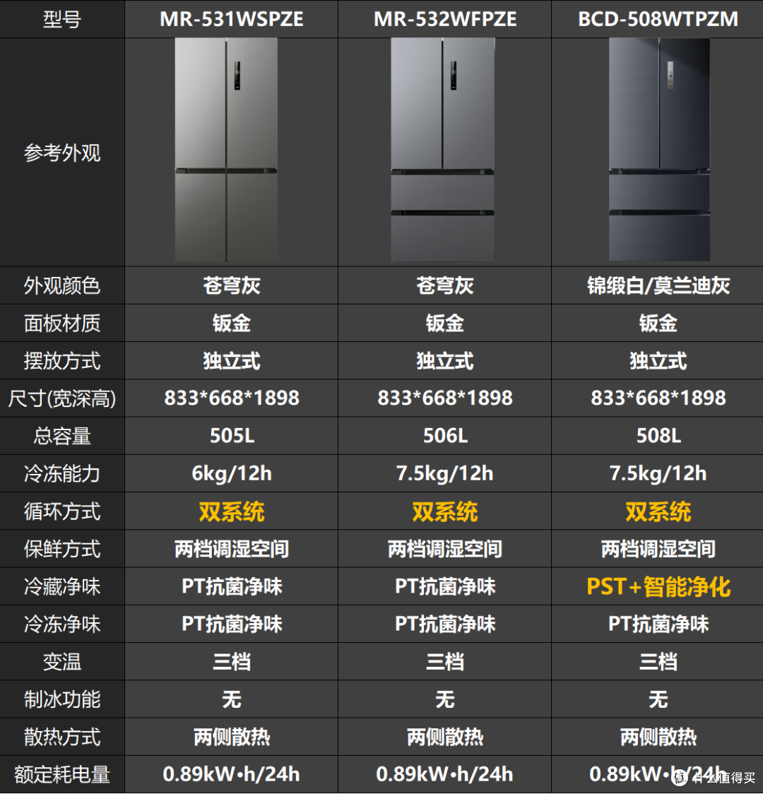Click the 循环方式 row label
The width and height of the screenshot is (763, 794).
point(62,511)
